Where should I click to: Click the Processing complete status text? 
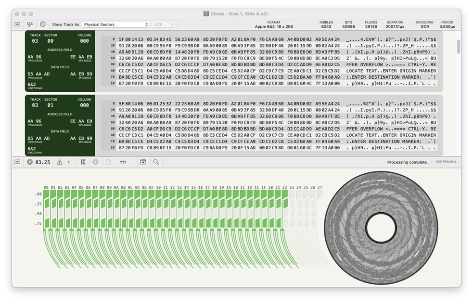(x=408, y=162)
